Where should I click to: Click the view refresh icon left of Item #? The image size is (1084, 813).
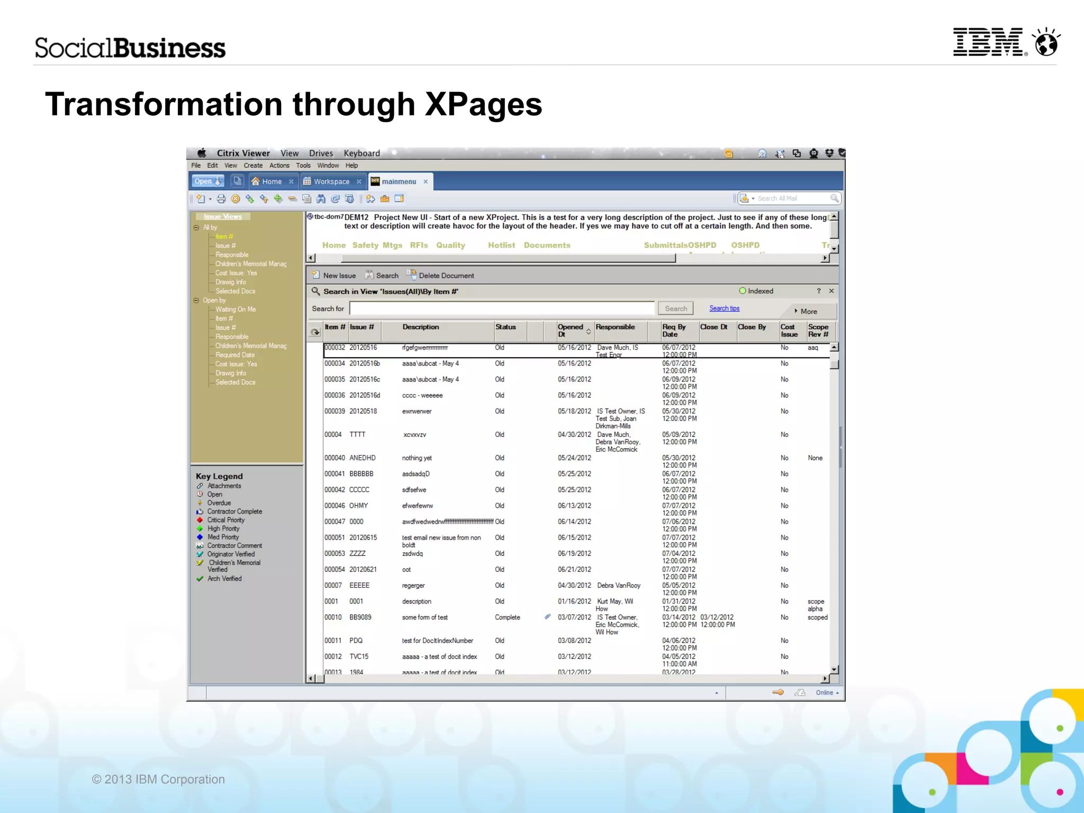(x=315, y=332)
